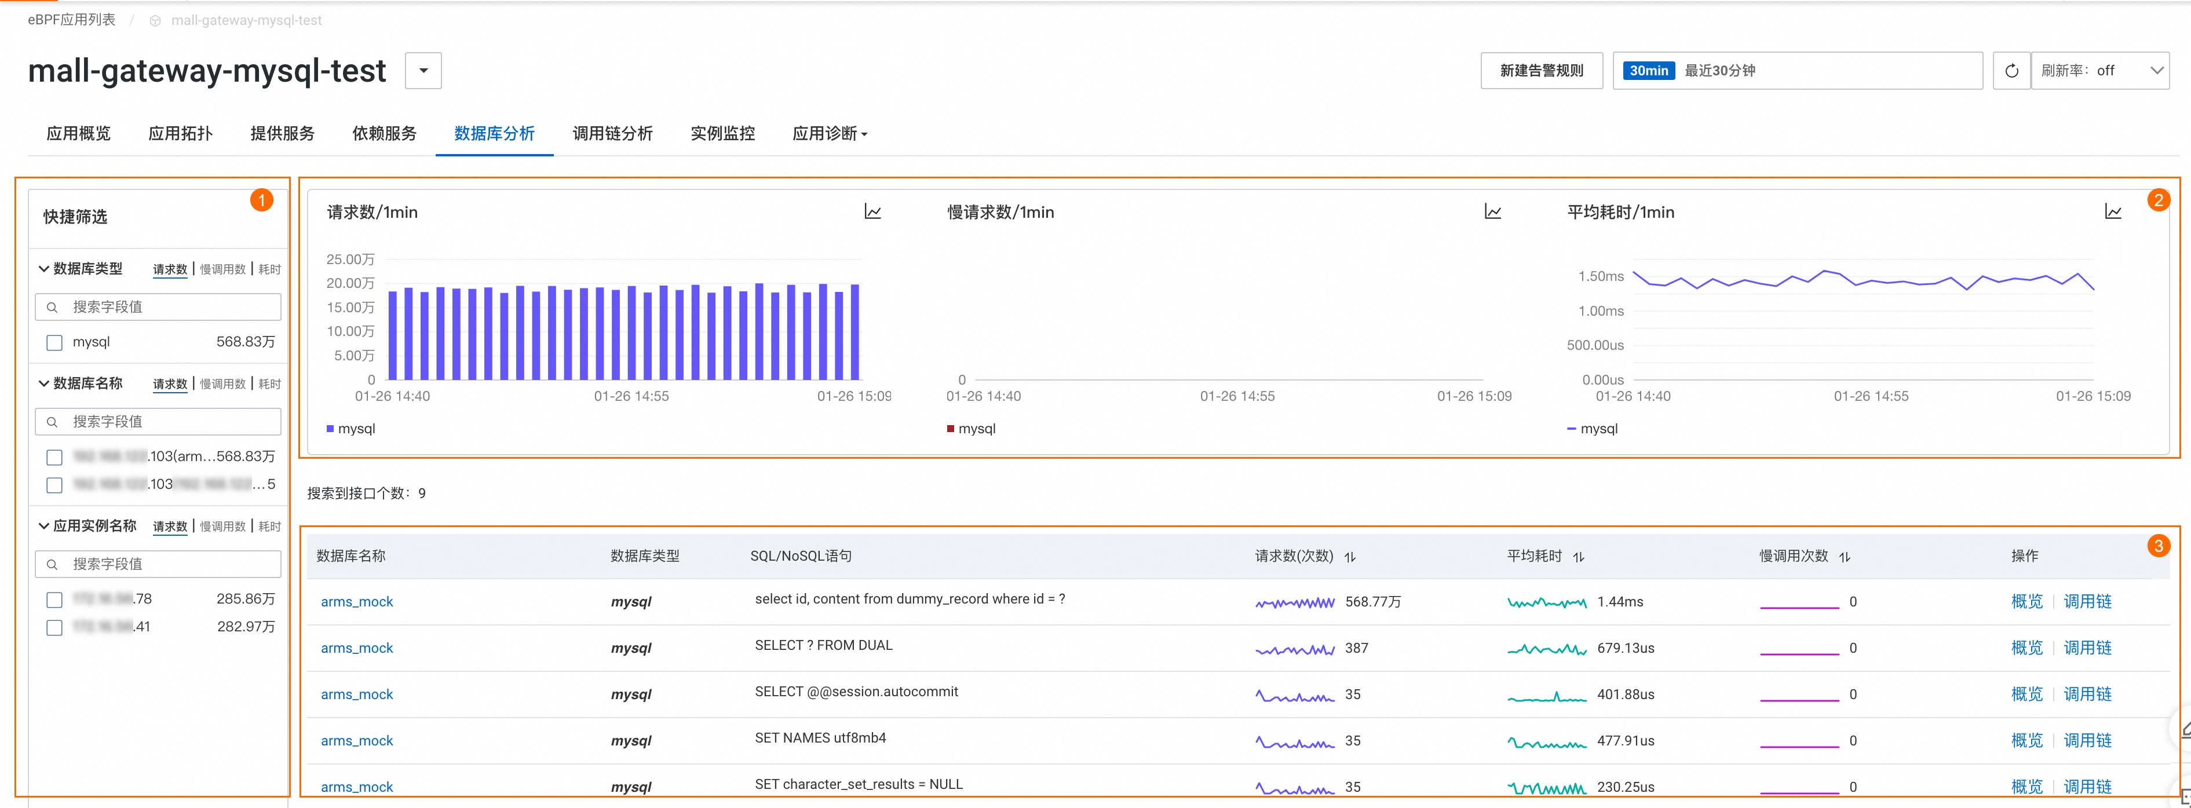Open chart icon on 慢请求数/1min panel
The image size is (2191, 808).
(x=1493, y=212)
